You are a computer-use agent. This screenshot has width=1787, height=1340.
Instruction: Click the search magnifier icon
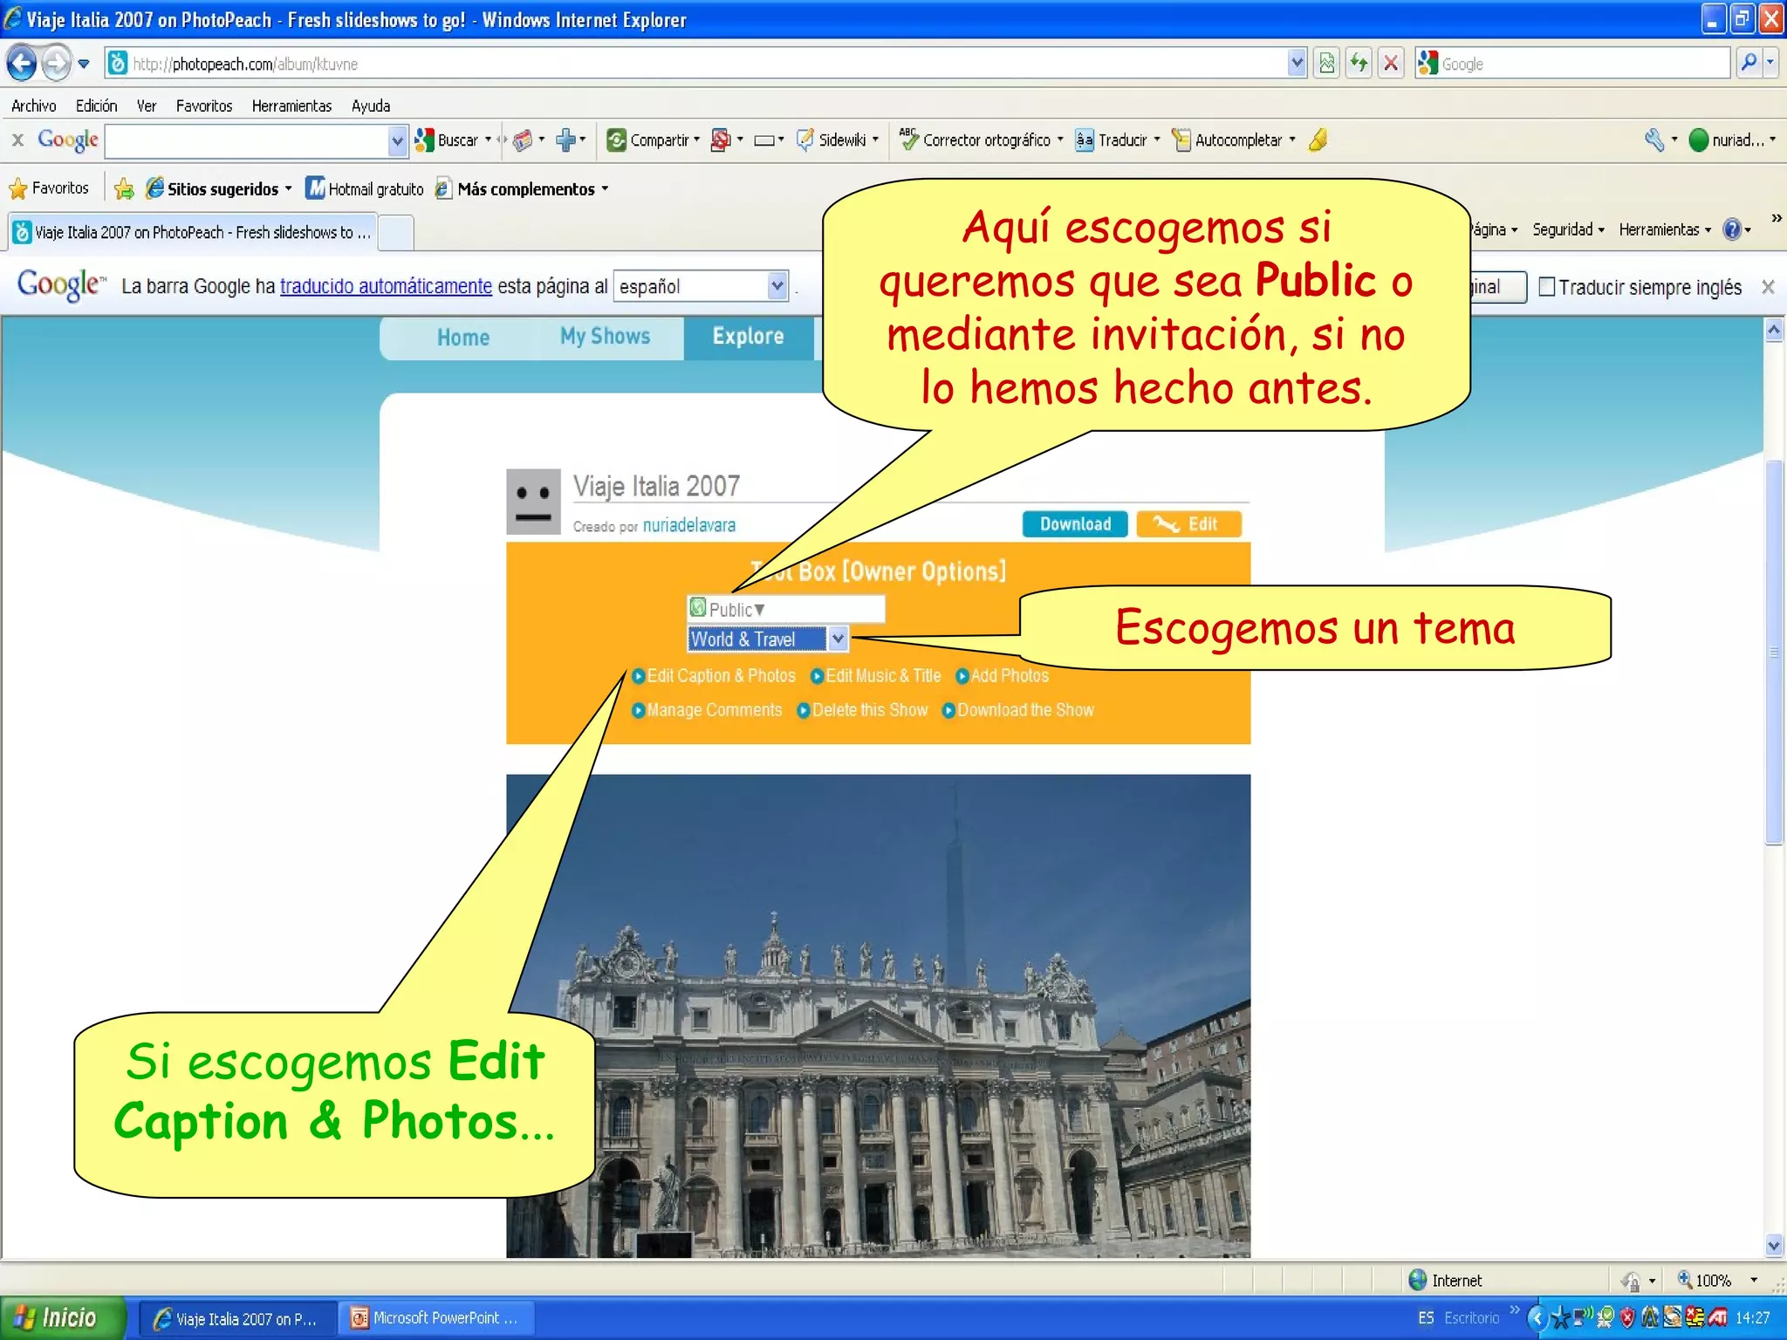(x=1749, y=63)
